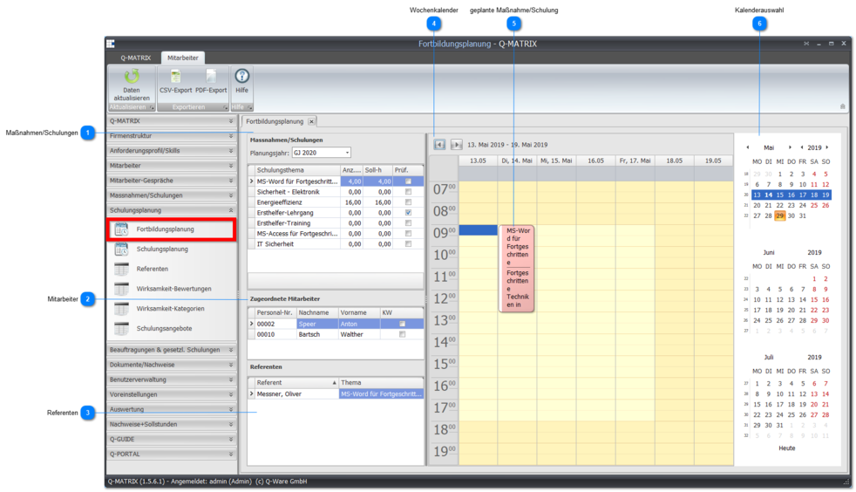Image resolution: width=856 pixels, height=492 pixels.
Task: Expand the Q-GUIDE sidebar section
Action: pyautogui.click(x=172, y=439)
